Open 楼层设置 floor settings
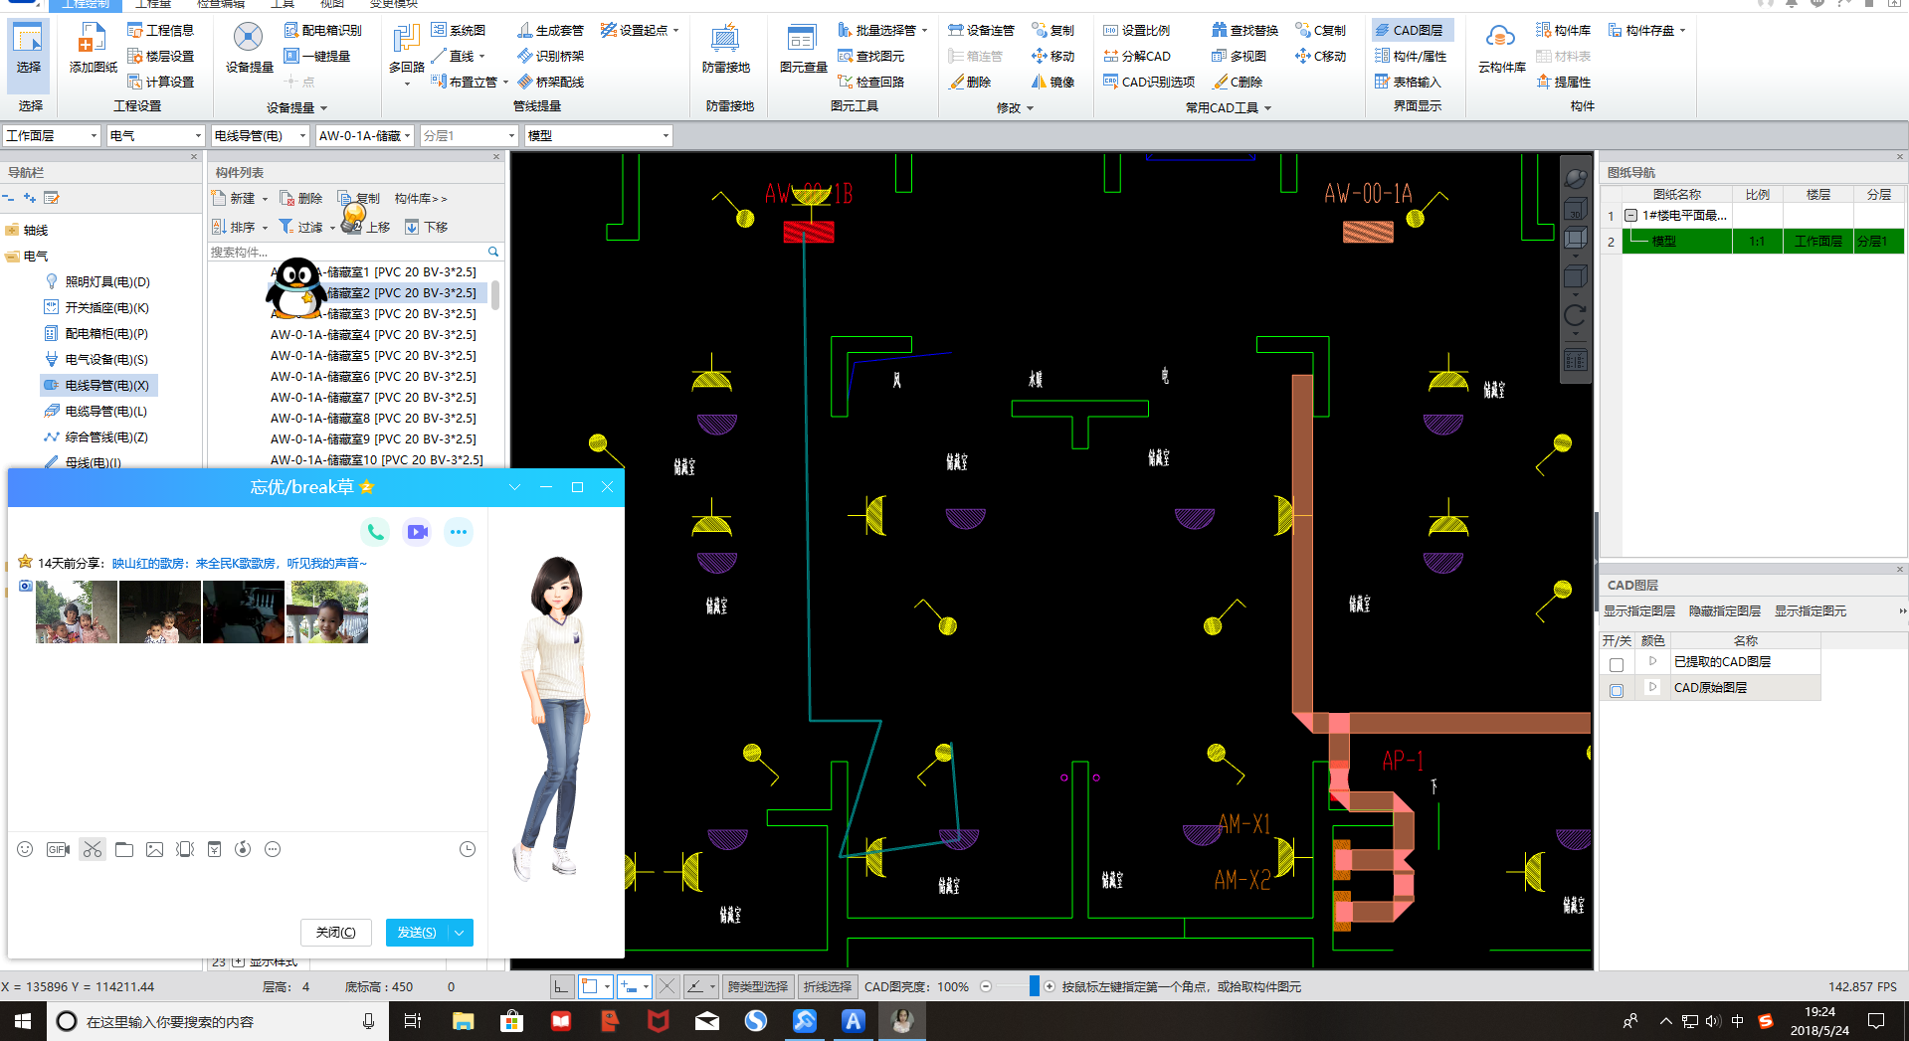The image size is (1909, 1041). [x=160, y=57]
